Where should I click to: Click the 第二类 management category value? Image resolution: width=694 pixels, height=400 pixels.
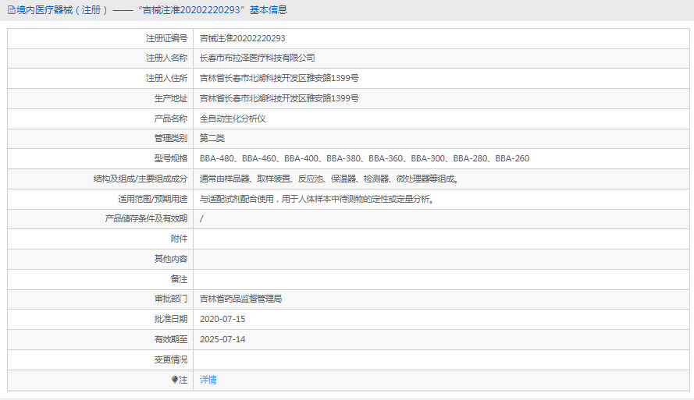click(212, 138)
